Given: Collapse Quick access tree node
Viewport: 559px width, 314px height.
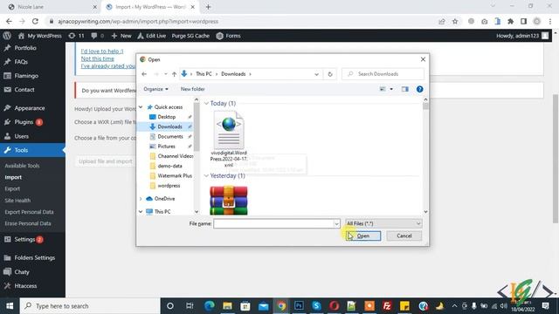Looking at the screenshot, I should pyautogui.click(x=141, y=106).
